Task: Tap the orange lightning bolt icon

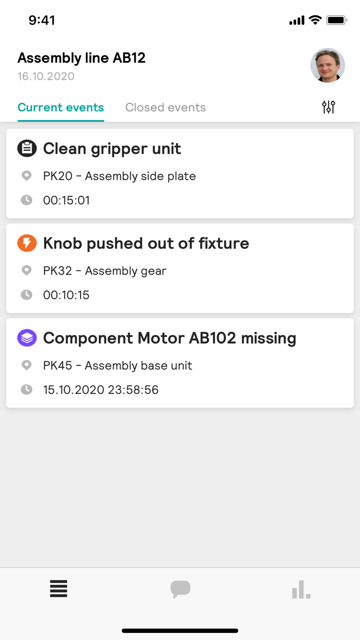Action: point(27,243)
